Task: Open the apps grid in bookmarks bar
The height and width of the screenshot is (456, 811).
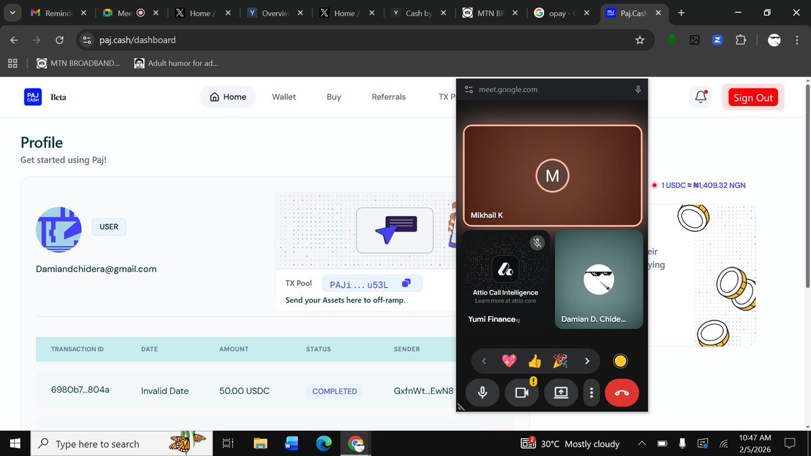Action: pos(12,63)
